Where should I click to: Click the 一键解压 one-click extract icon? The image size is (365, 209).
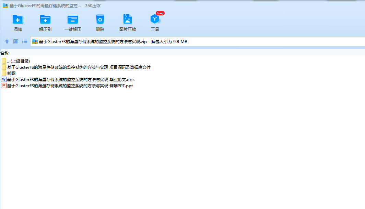click(73, 19)
